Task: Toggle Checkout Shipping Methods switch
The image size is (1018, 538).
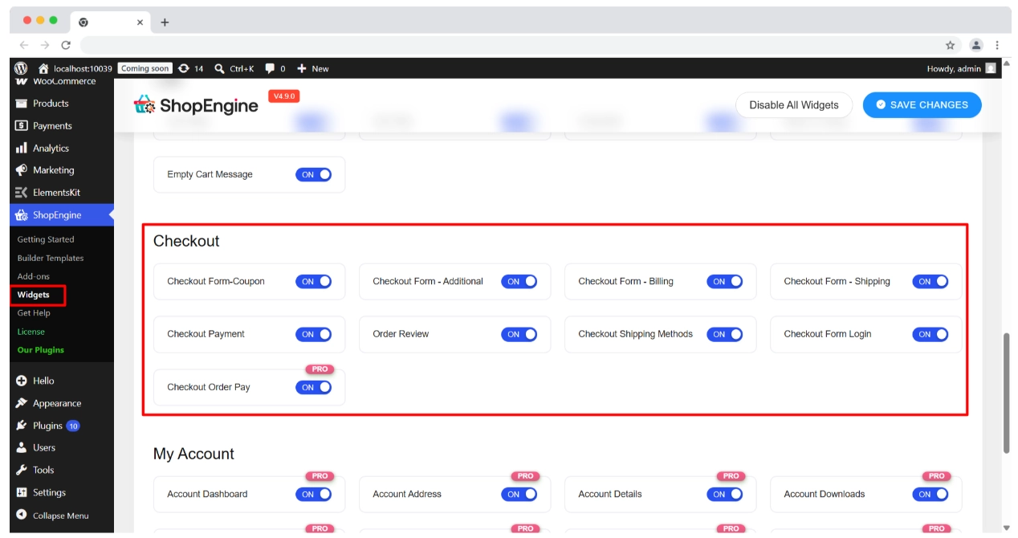Action: pyautogui.click(x=724, y=334)
